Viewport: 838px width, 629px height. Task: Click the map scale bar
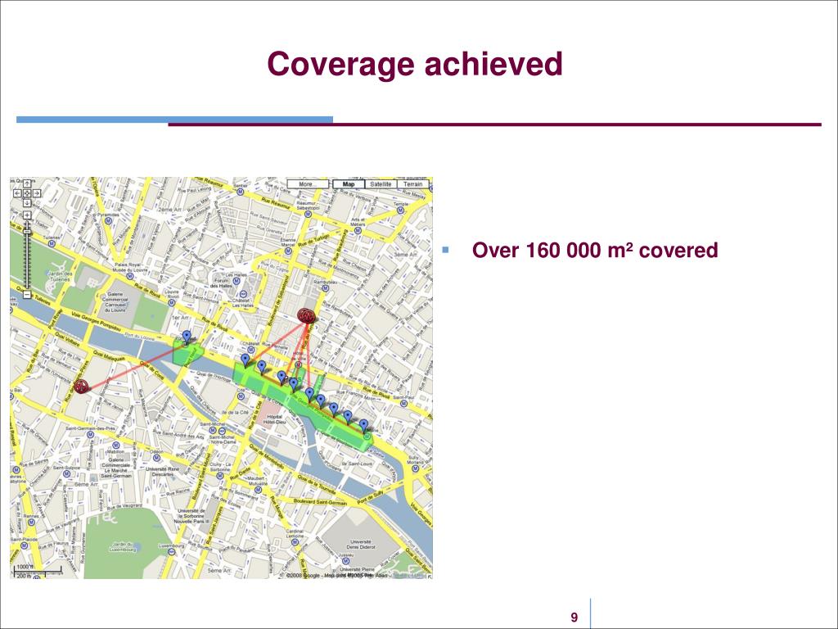[x=38, y=571]
